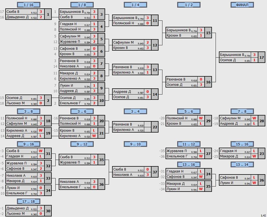Screen dimensions: 267x217
Task: Click Кириленко А in match 22
Action: (124, 130)
